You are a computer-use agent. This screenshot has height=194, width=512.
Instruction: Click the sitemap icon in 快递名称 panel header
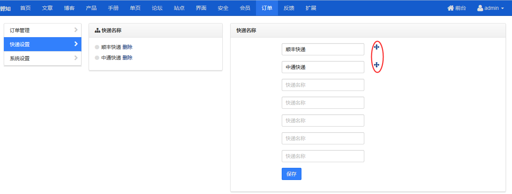[97, 30]
